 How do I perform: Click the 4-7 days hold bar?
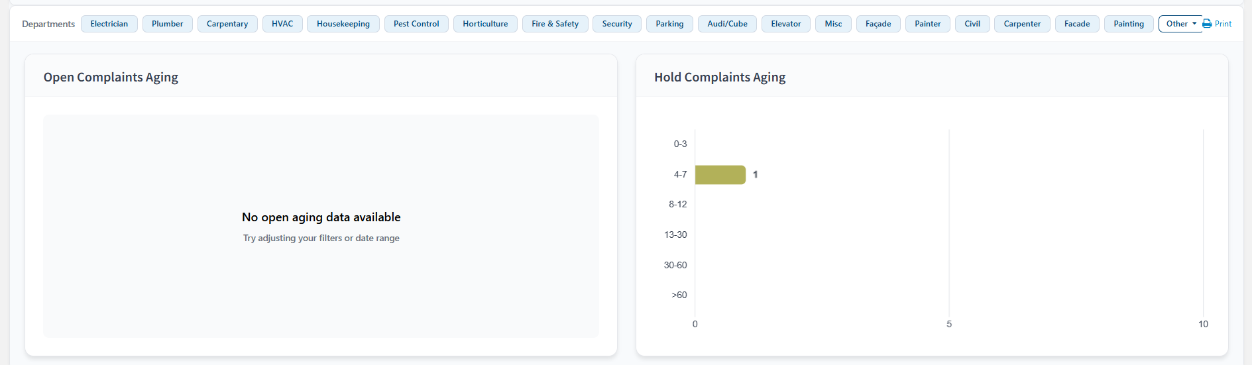(720, 175)
